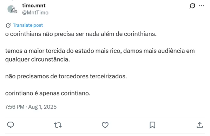Screen dimensions: 210x136
Task: Click the @MntTimo handle
Action: pyautogui.click(x=35, y=13)
